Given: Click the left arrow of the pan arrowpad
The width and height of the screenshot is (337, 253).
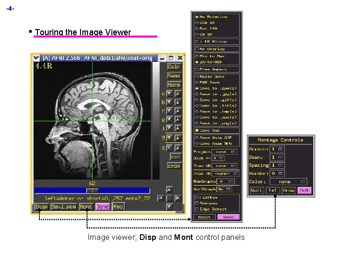Looking at the screenshot, I should [161, 198].
